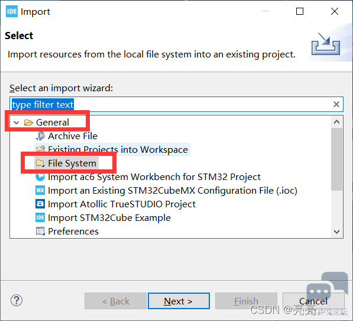Click the File System folder icon

coord(40,163)
